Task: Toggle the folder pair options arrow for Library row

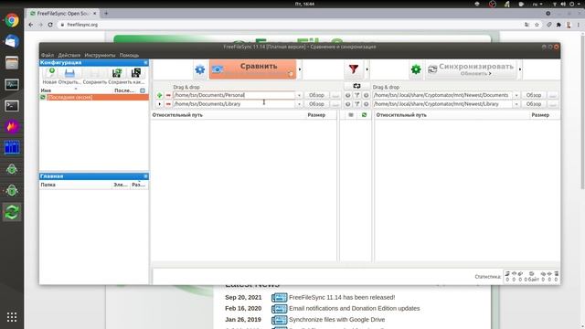Action: point(159,104)
